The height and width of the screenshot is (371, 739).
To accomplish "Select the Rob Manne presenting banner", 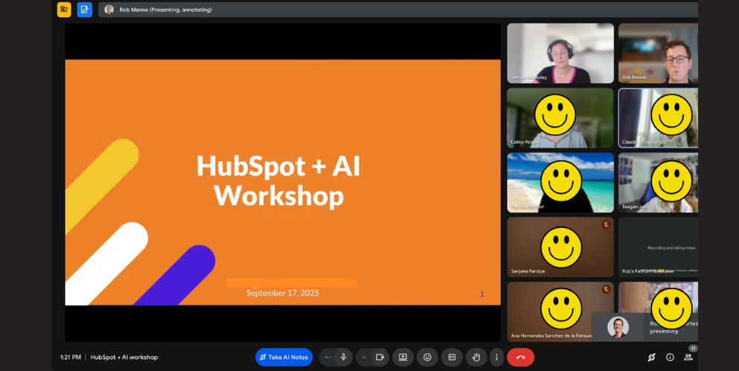I will coord(164,10).
